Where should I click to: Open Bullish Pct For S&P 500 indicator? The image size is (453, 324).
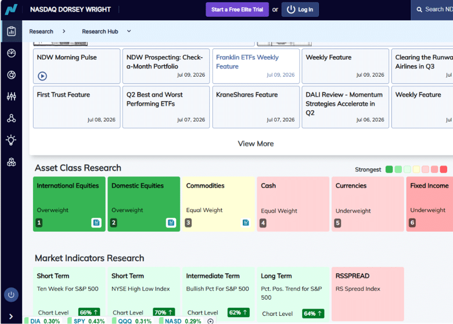[x=218, y=294]
